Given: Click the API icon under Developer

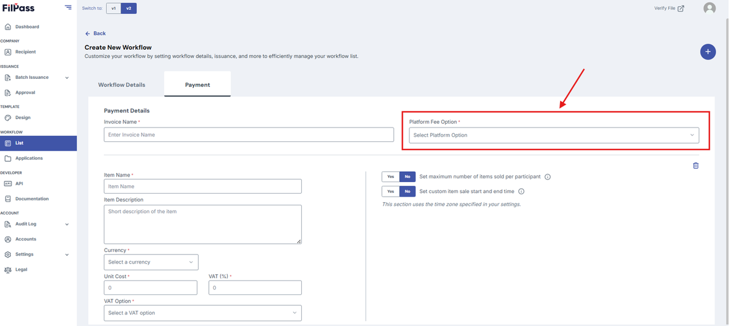Looking at the screenshot, I should [x=8, y=183].
